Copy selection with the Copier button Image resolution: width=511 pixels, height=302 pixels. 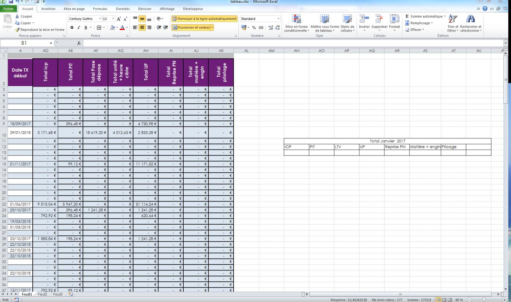click(x=24, y=23)
